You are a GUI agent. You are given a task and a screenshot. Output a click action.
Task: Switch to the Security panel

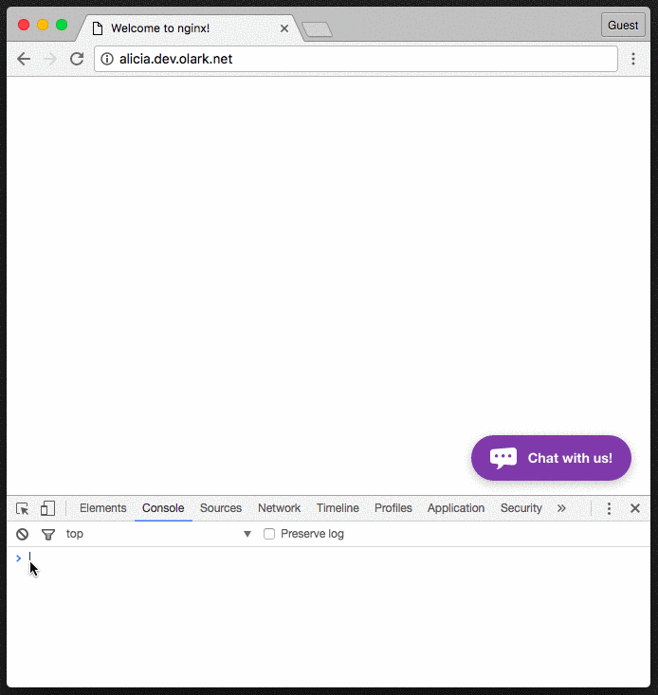(x=521, y=508)
